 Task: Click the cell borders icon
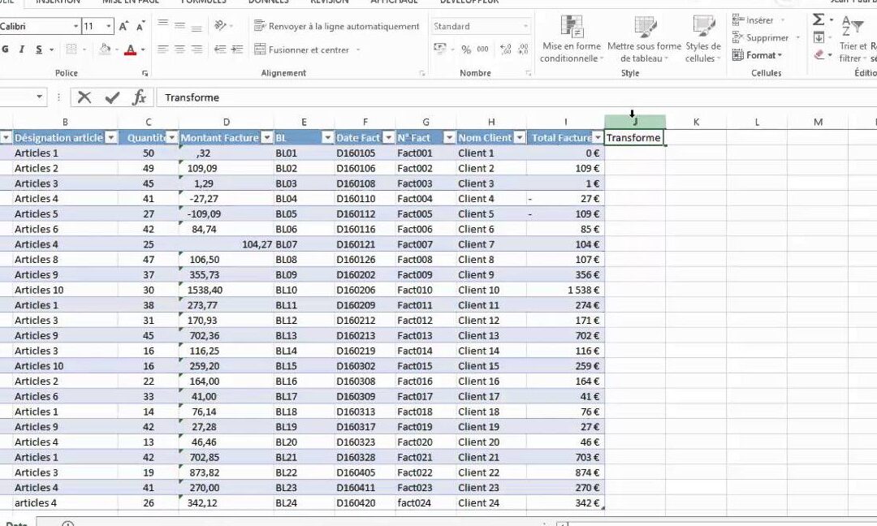coord(71,50)
